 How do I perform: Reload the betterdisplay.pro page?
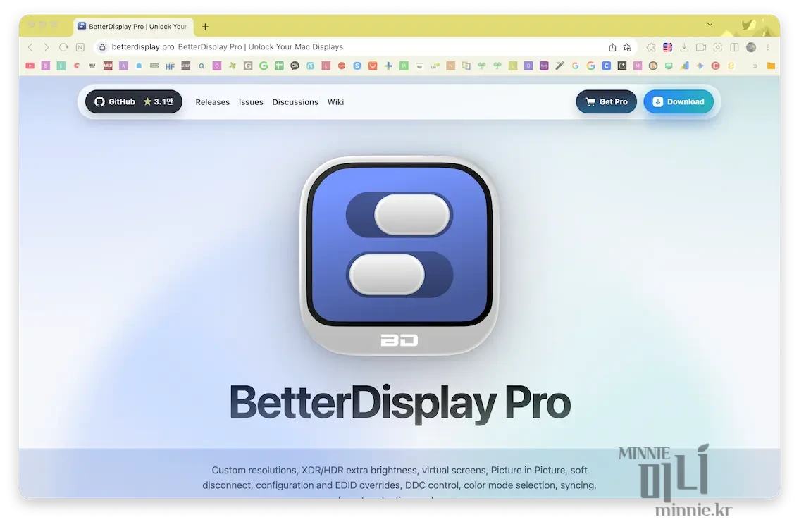point(63,47)
